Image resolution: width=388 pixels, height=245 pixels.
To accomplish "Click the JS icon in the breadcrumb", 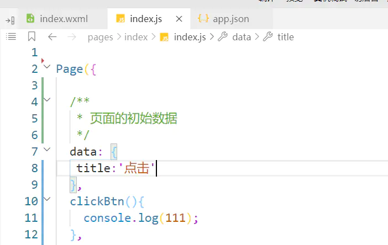I will coord(164,38).
